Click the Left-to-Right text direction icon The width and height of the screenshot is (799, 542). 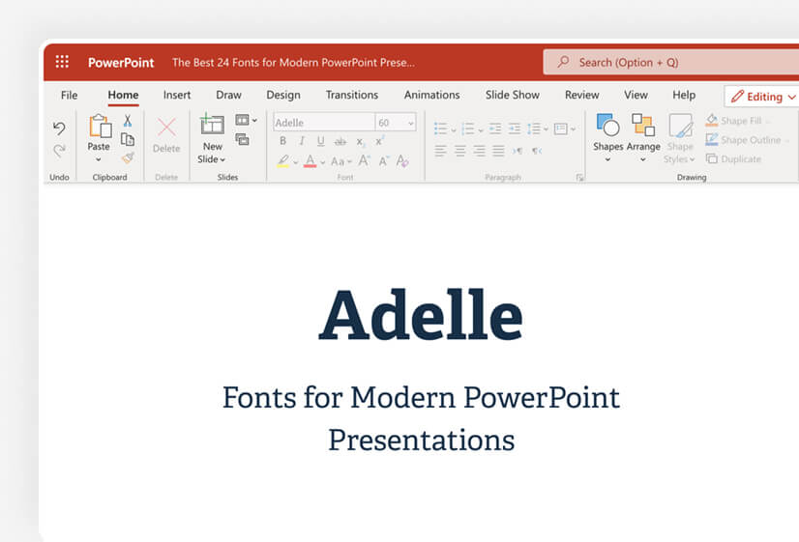click(518, 151)
